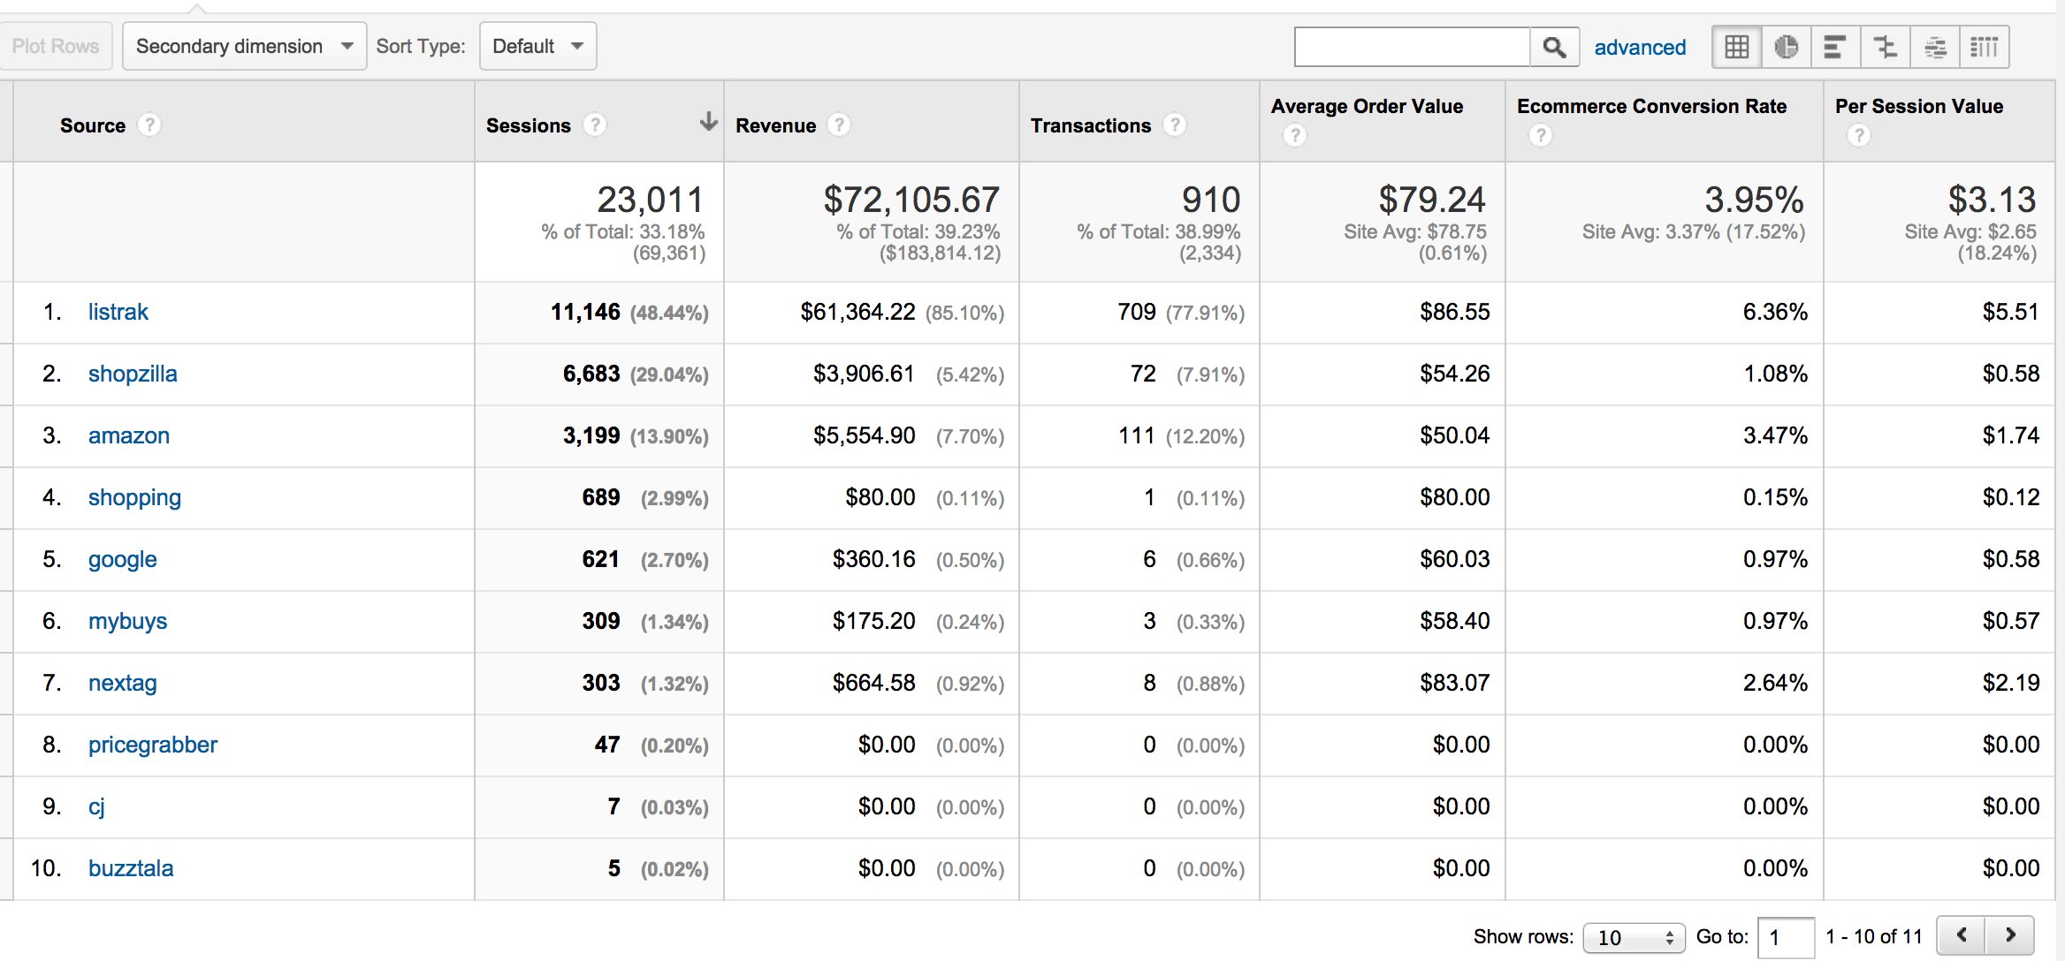Select the performance bar view icon
The width and height of the screenshot is (2065, 961).
click(x=1835, y=47)
